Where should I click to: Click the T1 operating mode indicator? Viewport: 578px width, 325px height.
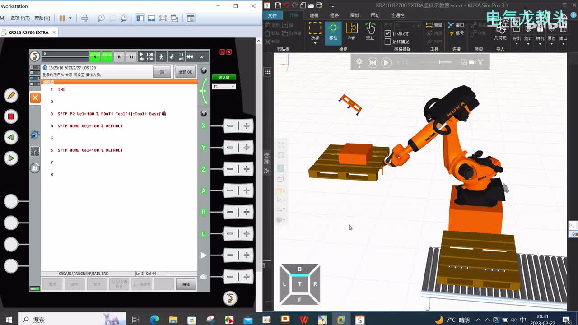131,57
